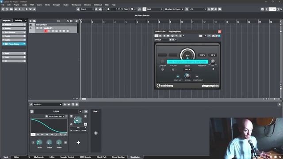Toggle Write automation on Audio 01 track
The height and width of the screenshot is (159, 283).
pyautogui.click(x=64, y=31)
